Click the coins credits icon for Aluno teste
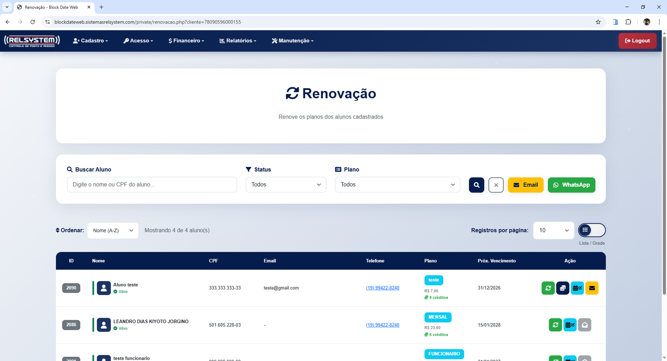Image resolution: width=667 pixels, height=361 pixels. [x=562, y=288]
